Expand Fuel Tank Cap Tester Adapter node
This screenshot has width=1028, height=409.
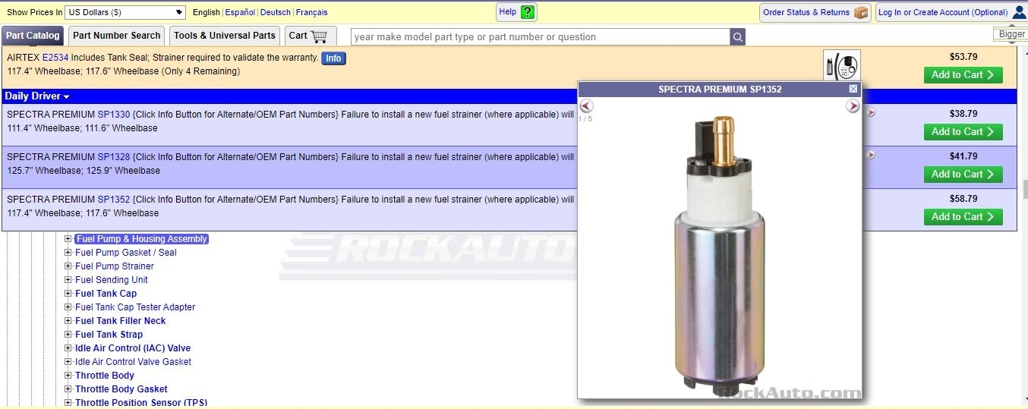click(x=68, y=307)
